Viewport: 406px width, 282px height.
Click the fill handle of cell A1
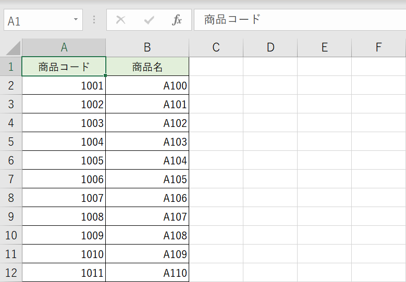[105, 75]
